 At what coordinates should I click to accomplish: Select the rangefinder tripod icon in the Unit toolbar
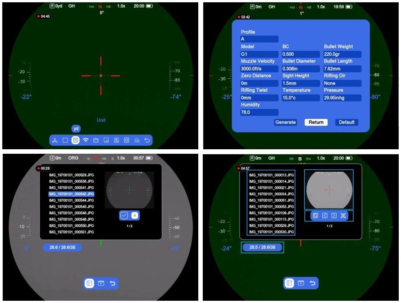click(x=55, y=140)
